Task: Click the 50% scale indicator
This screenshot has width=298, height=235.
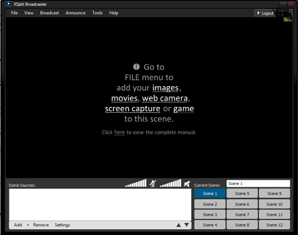Action: click(x=288, y=20)
